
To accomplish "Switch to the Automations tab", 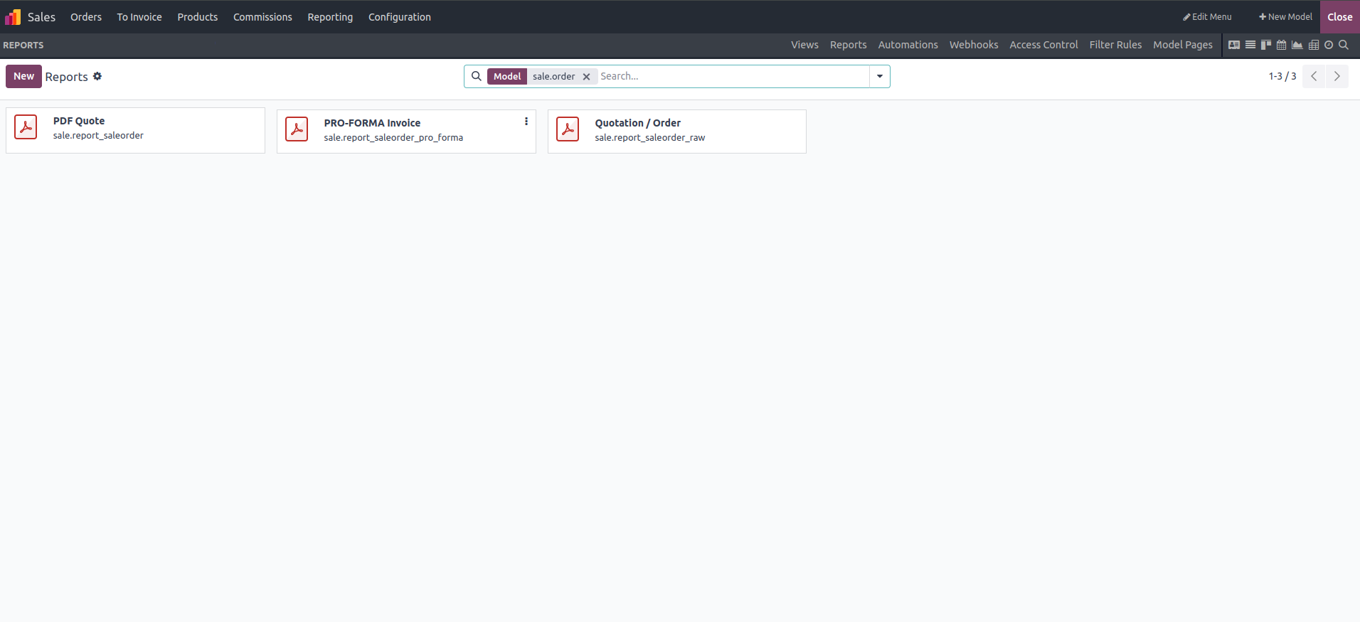I will click(908, 45).
